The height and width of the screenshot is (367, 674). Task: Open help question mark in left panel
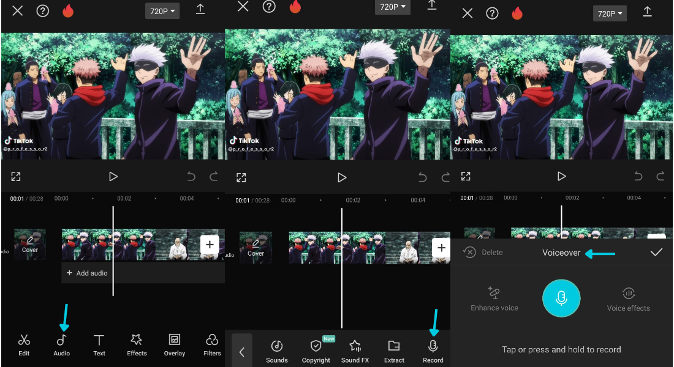point(42,11)
